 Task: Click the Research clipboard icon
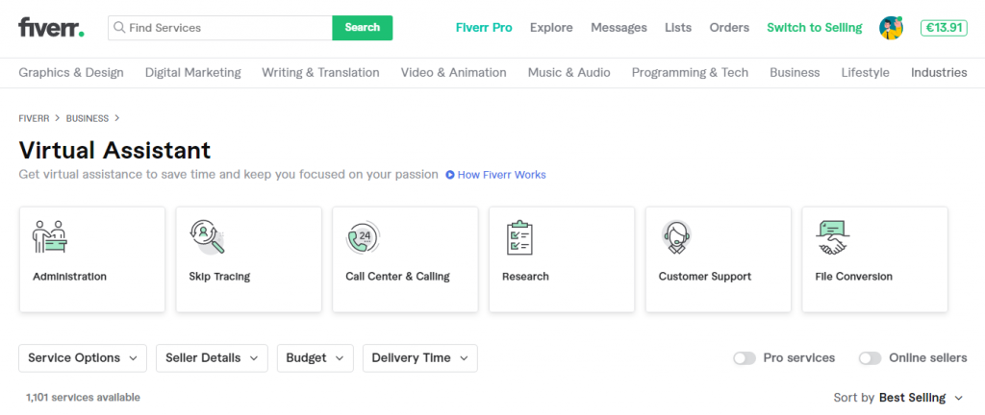tap(519, 237)
